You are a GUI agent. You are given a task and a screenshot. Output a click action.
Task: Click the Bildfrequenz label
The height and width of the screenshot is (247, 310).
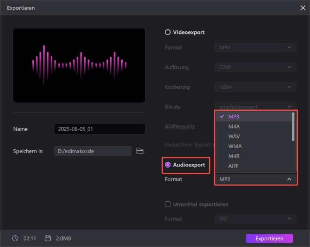coord(180,127)
